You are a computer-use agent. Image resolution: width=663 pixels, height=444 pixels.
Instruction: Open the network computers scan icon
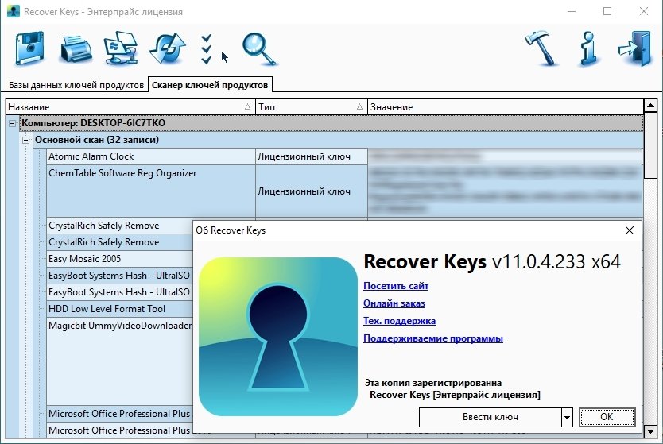[x=122, y=48]
